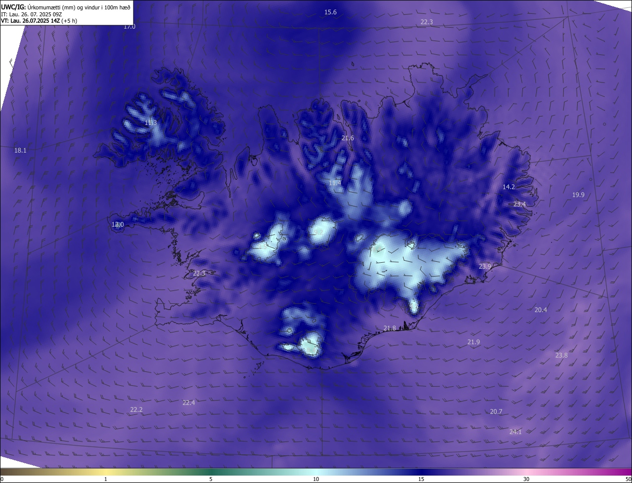Click the 14.2 value in east Iceland
632x483 pixels.
509,187
